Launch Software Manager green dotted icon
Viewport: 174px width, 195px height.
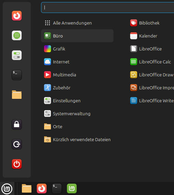coord(17,35)
